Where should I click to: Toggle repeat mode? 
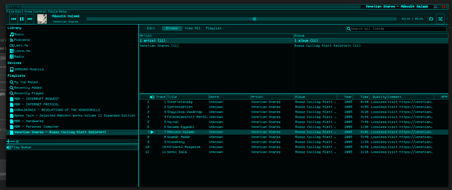click(x=431, y=19)
